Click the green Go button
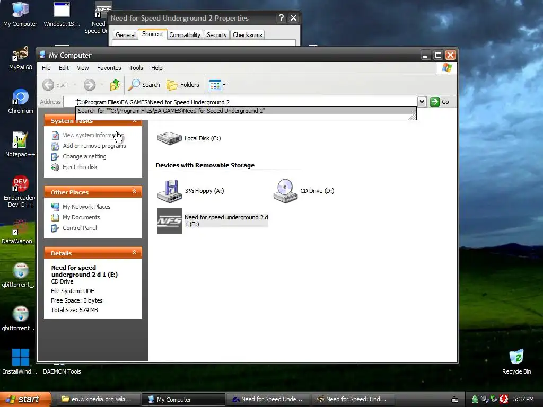This screenshot has height=407, width=543. (x=440, y=102)
